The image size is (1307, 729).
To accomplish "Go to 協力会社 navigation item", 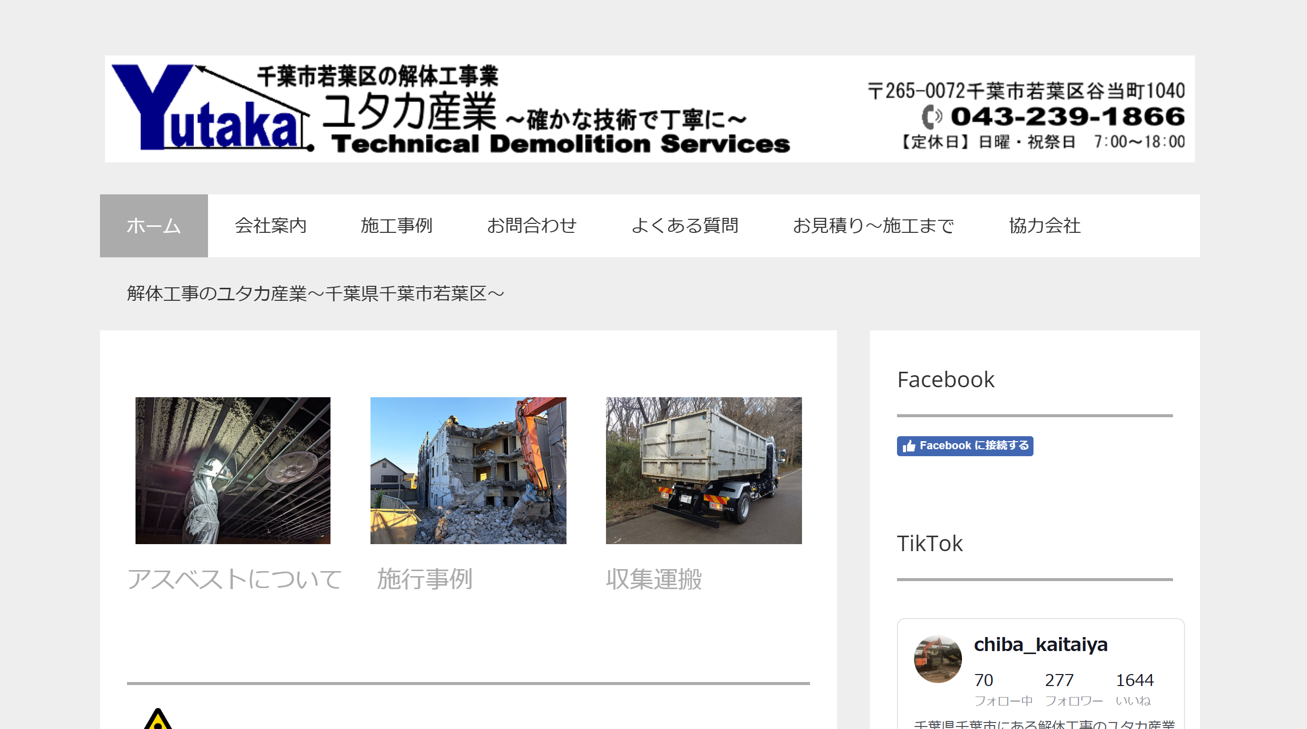I will tap(1044, 225).
